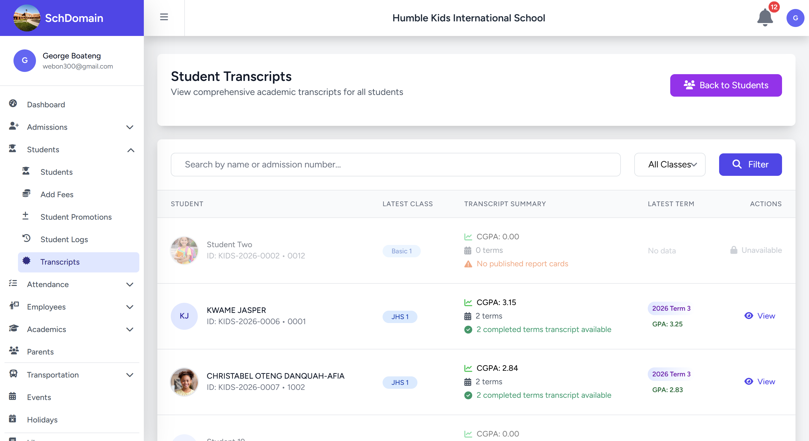Click the CGPA: 3.15 value

point(496,302)
